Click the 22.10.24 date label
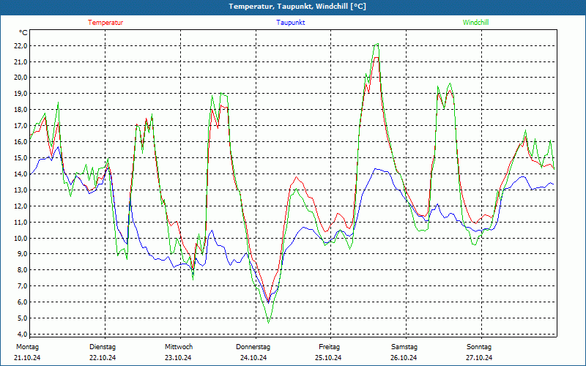 pyautogui.click(x=103, y=358)
